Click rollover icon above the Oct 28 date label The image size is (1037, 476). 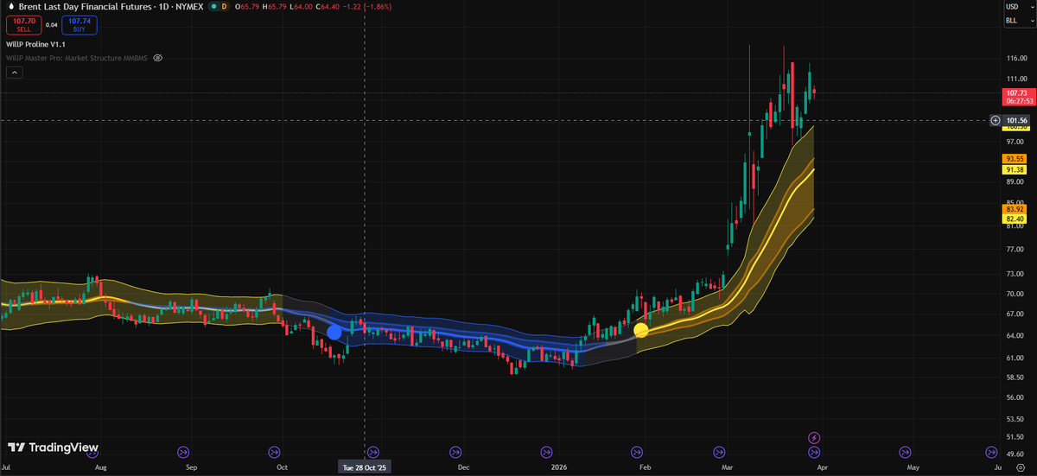point(372,451)
